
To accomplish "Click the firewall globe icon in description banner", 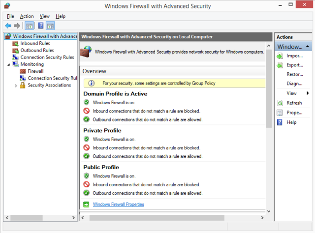I will (x=86, y=52).
